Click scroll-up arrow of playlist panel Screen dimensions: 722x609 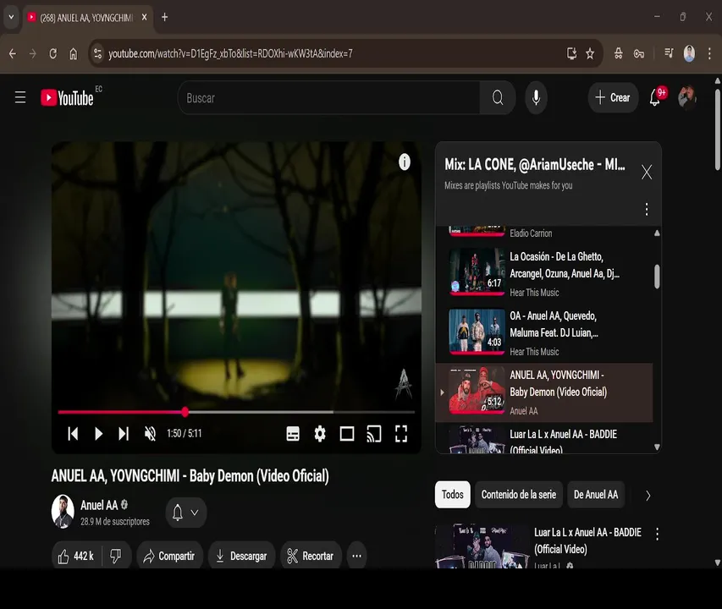tap(657, 233)
